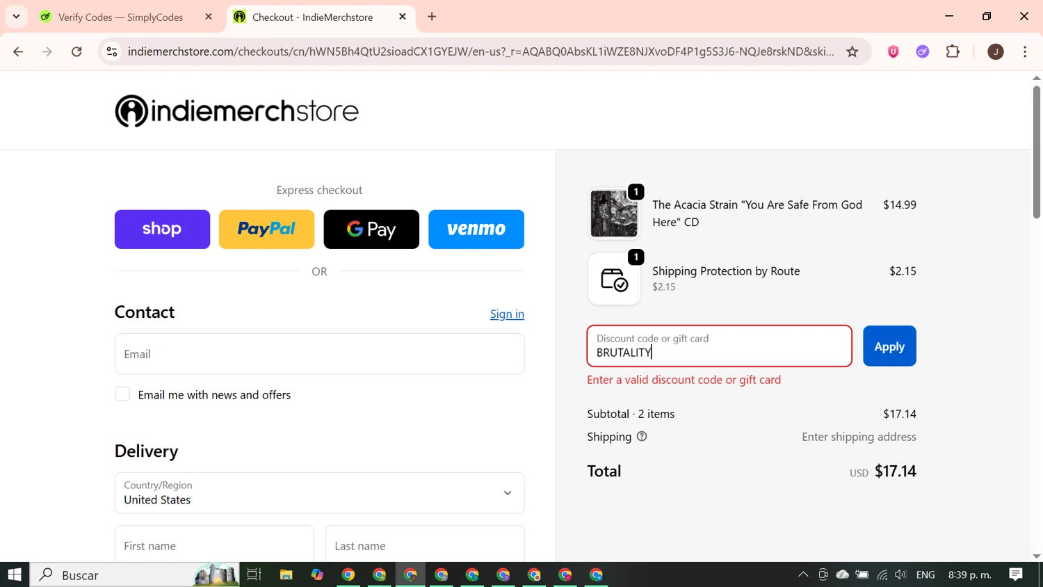
Task: Open Chrome's three-dot menu
Action: pyautogui.click(x=1025, y=51)
